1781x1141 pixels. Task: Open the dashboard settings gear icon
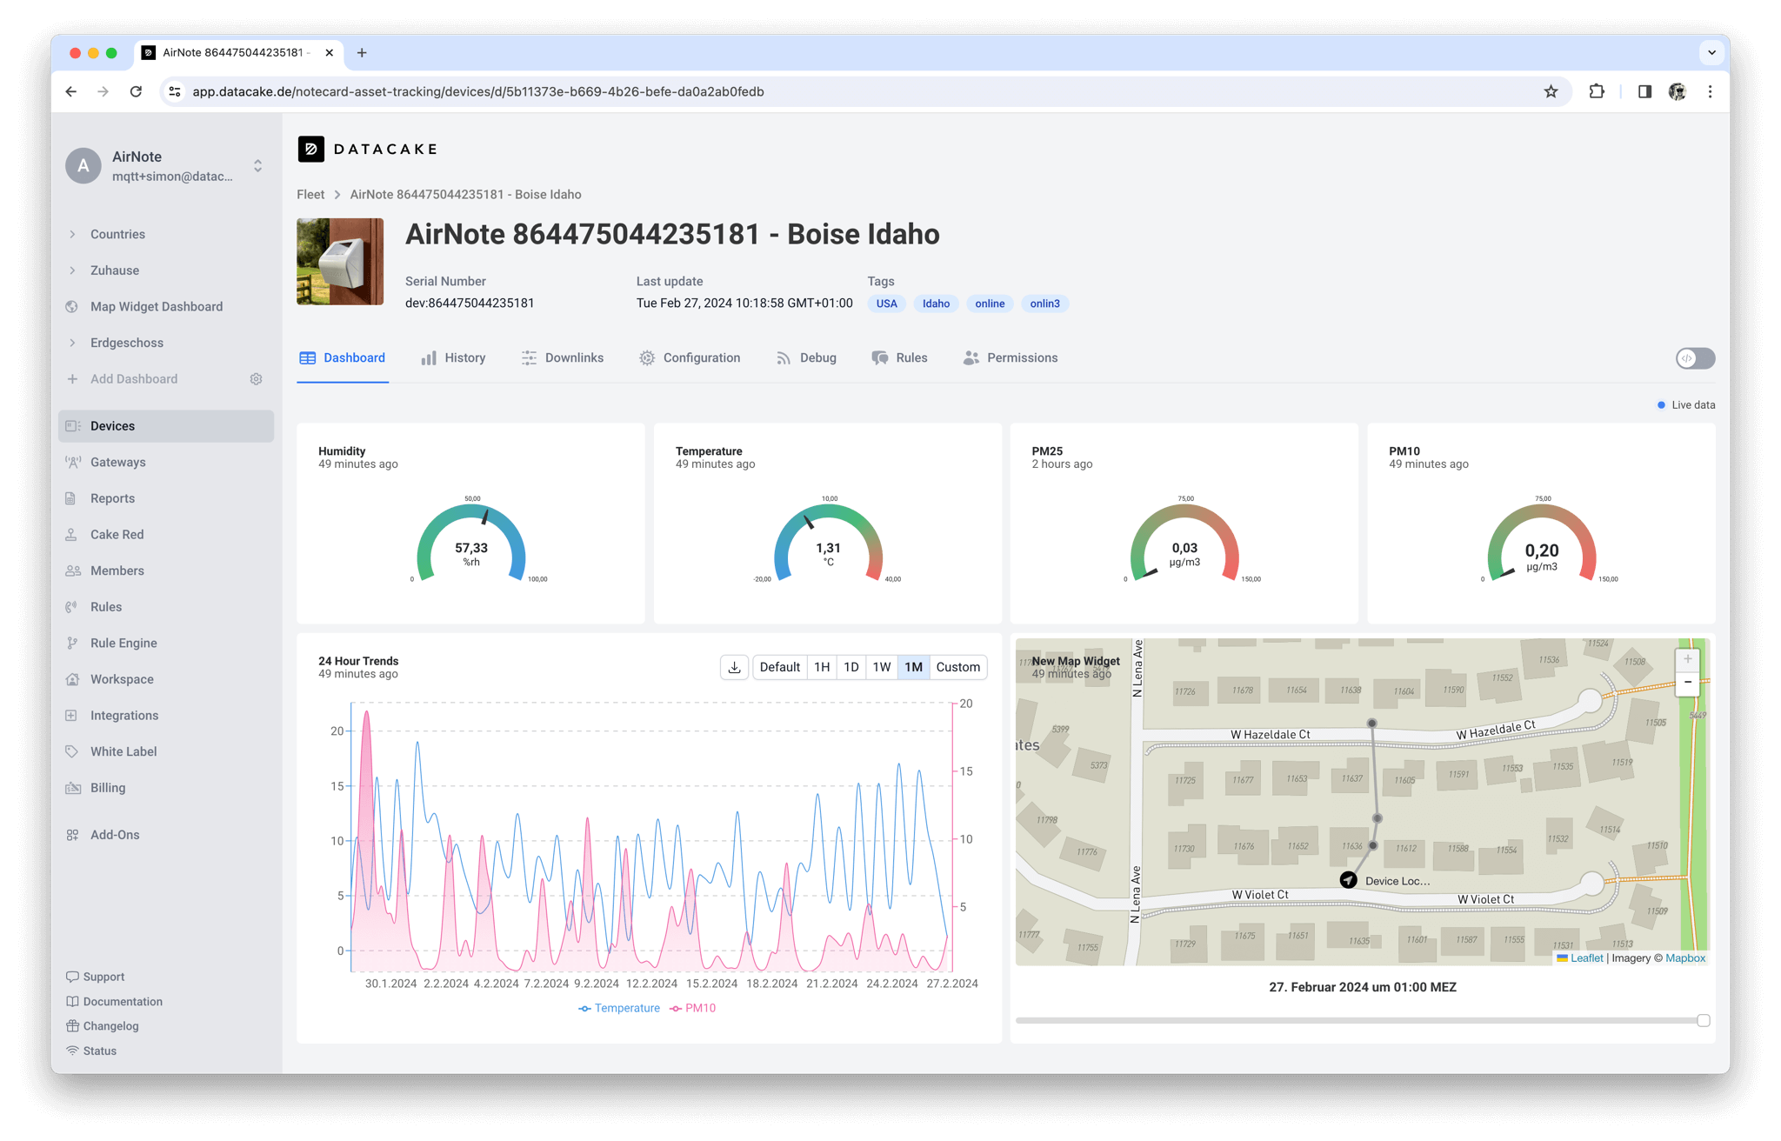256,379
